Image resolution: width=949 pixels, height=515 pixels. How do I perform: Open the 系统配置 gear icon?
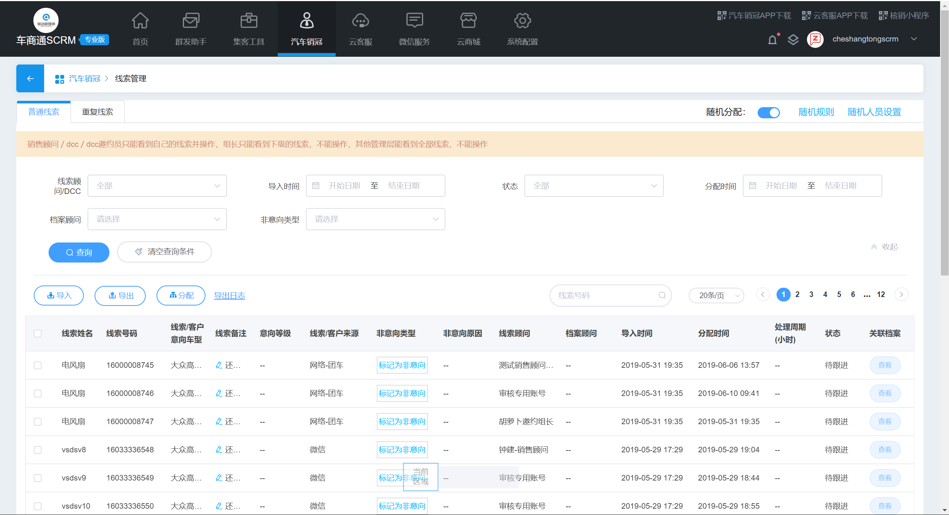pyautogui.click(x=522, y=21)
